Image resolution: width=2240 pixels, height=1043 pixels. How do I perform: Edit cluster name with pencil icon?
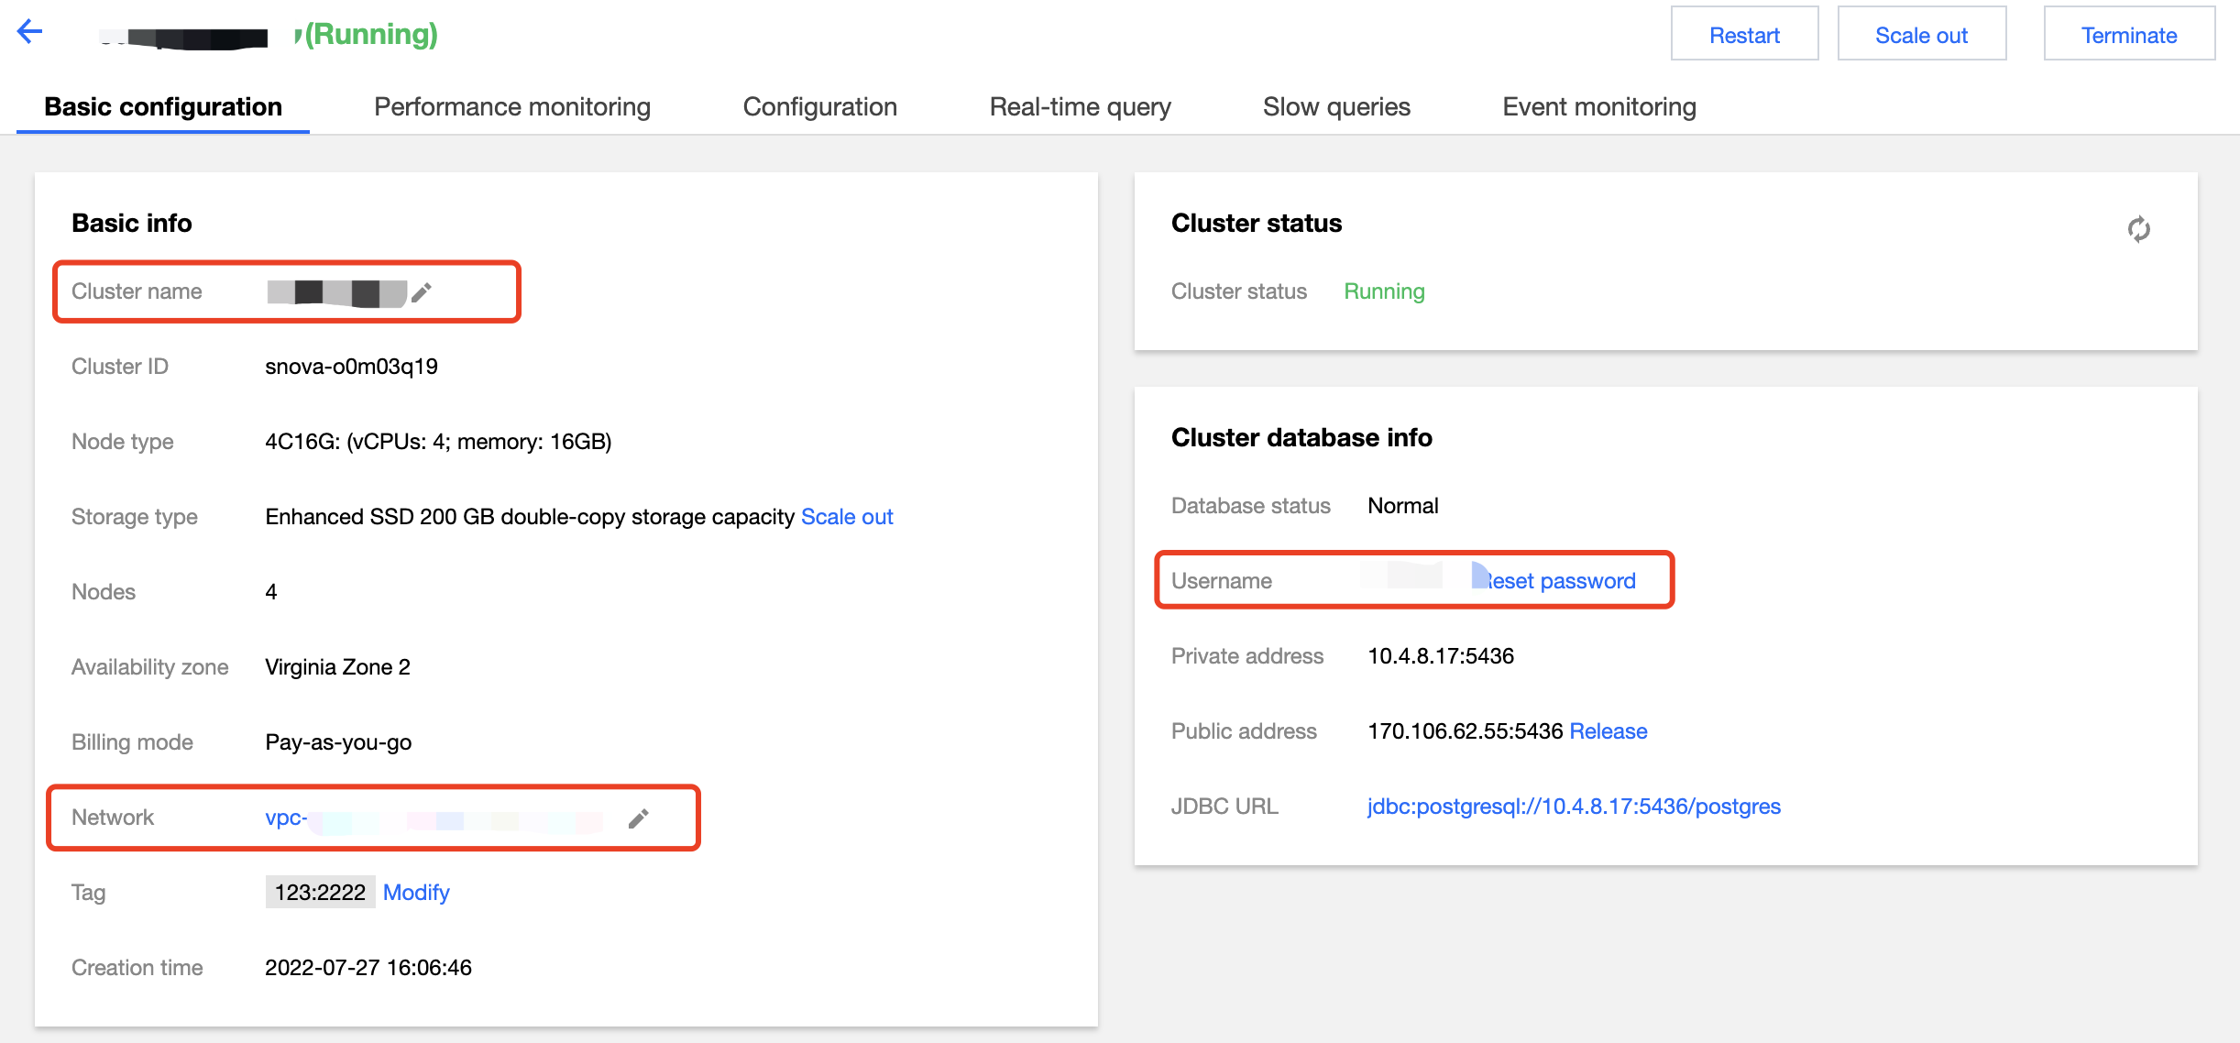coord(422,292)
